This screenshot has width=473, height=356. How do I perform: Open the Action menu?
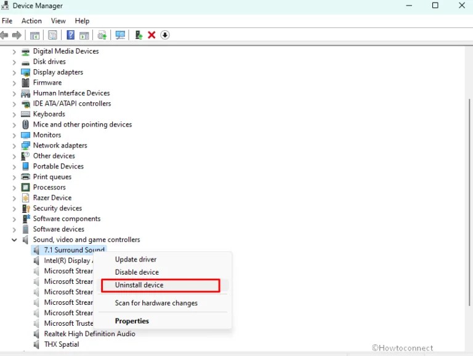[x=31, y=21]
